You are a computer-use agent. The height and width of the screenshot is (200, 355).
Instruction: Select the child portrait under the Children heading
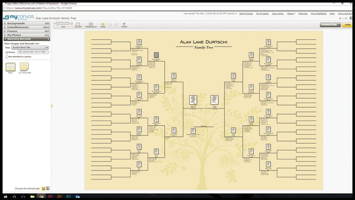(193, 131)
